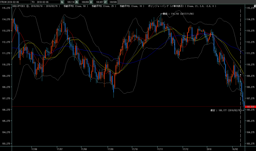
Task: Click the red current price tag 106.538
Action: [250, 106]
